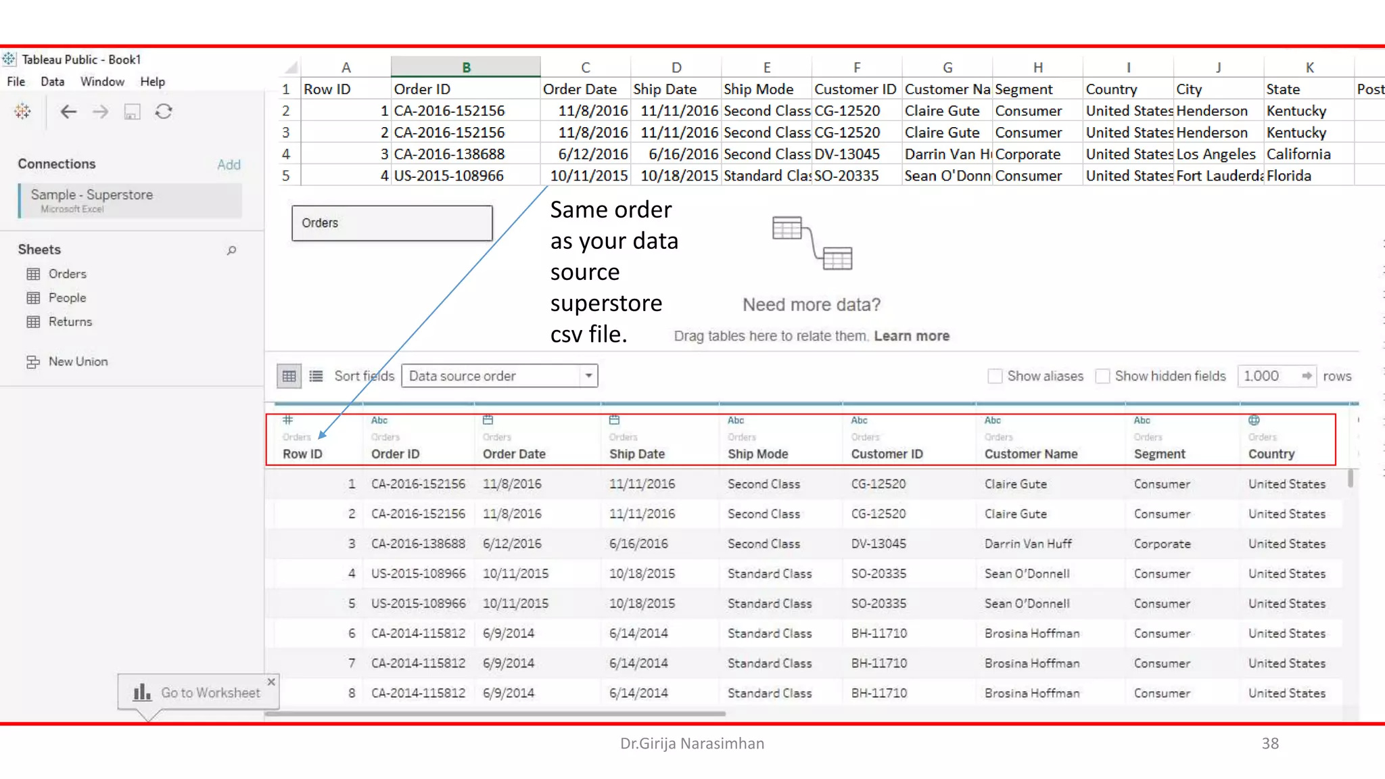
Task: Open the Window menu
Action: (102, 82)
